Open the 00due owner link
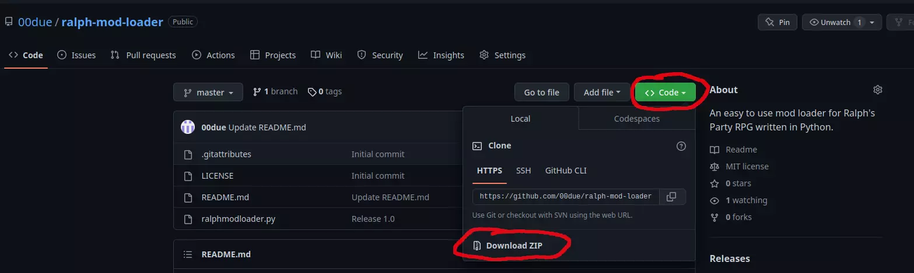Screen dimensions: 914x273 coord(35,22)
